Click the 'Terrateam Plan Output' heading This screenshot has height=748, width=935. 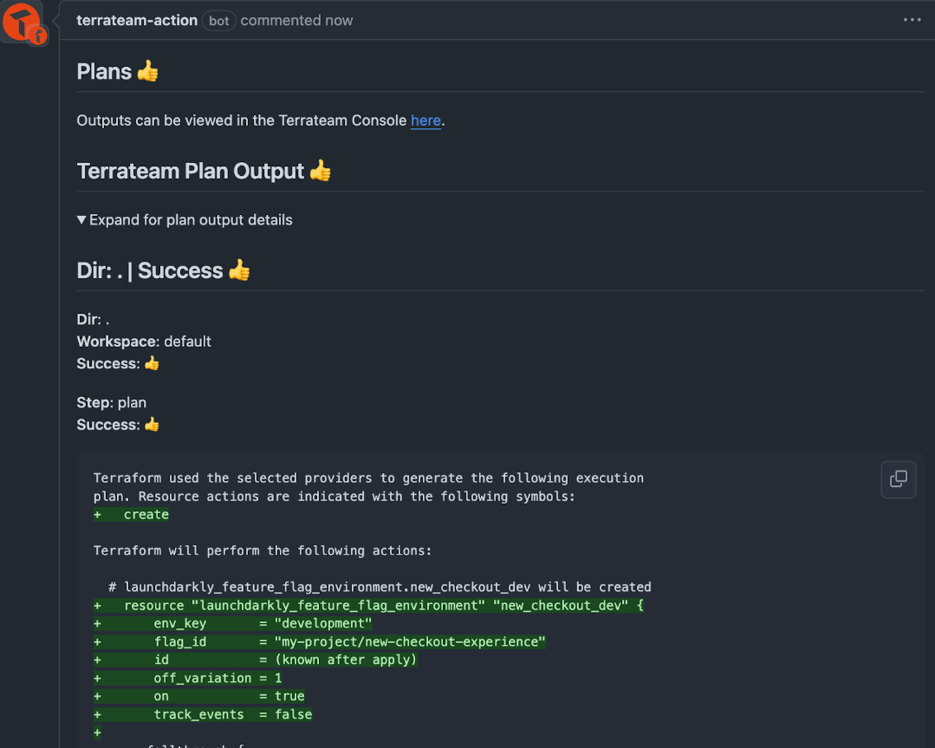[191, 172]
